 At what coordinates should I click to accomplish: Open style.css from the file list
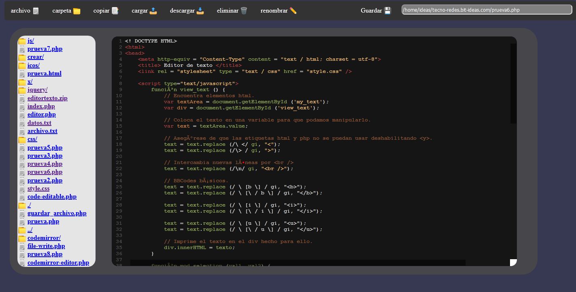pyautogui.click(x=38, y=188)
